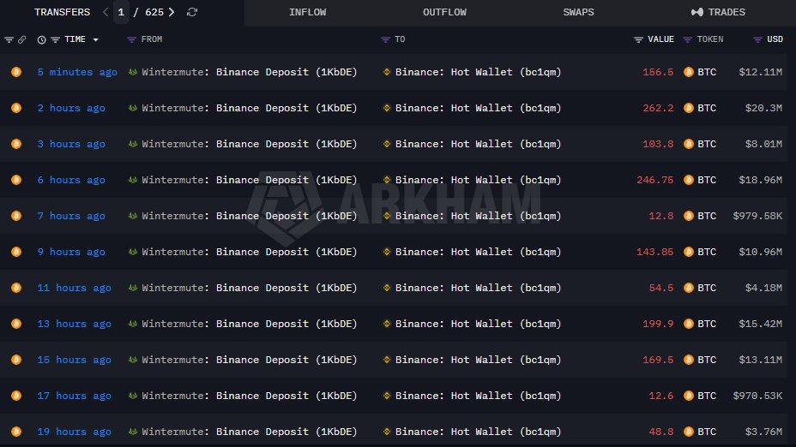Click the USD amount $979.58K
Image resolution: width=796 pixels, height=447 pixels.
point(757,216)
